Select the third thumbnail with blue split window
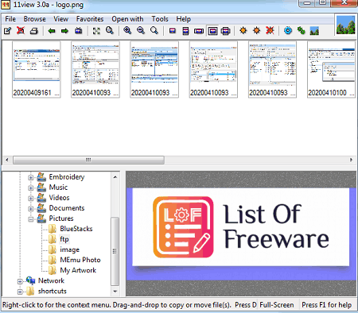This screenshot has width=358, height=313. point(154,69)
